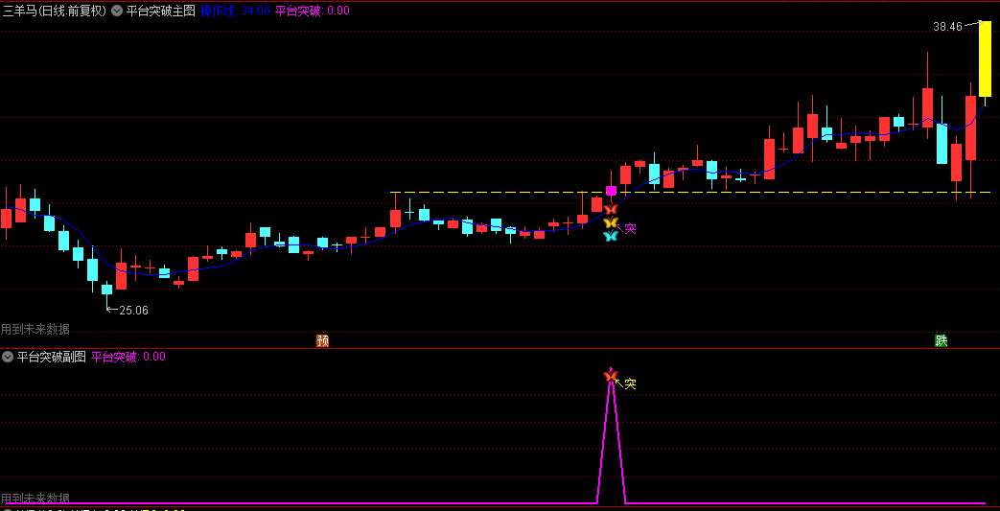Select the tall yellow latest candlestick
This screenshot has width=1000, height=511.
point(986,58)
